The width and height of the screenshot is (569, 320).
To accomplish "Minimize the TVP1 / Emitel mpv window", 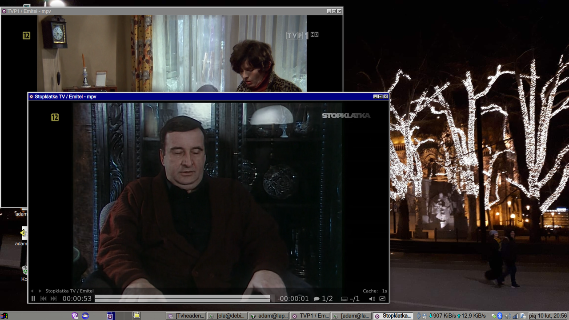I will click(329, 11).
